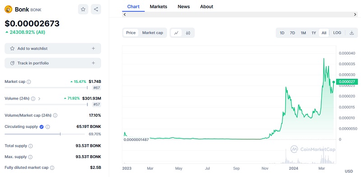Click the Add to watchlist button
The width and height of the screenshot is (361, 177).
pos(53,49)
